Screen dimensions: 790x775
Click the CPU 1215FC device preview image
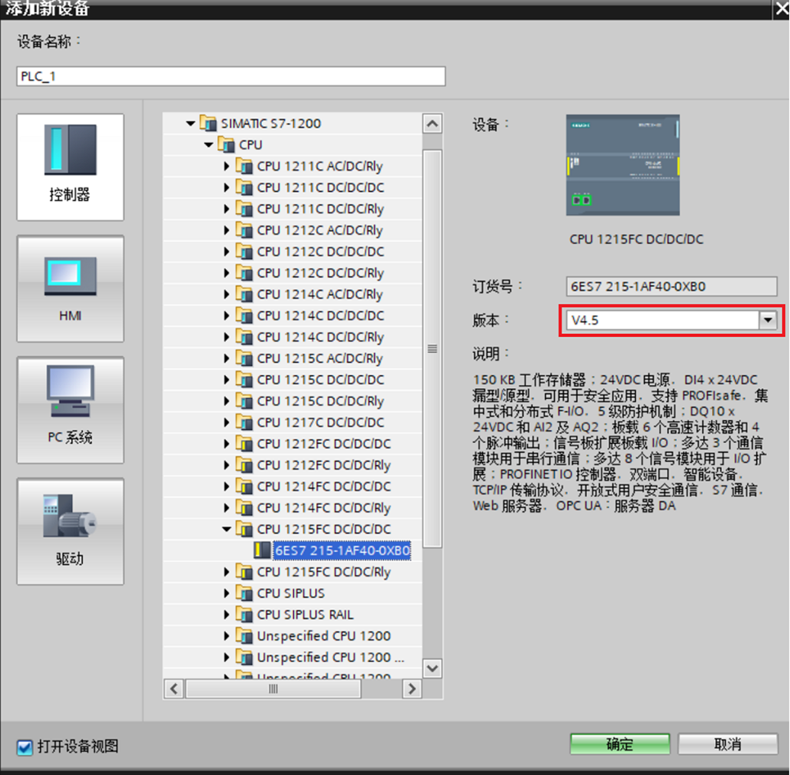[623, 165]
